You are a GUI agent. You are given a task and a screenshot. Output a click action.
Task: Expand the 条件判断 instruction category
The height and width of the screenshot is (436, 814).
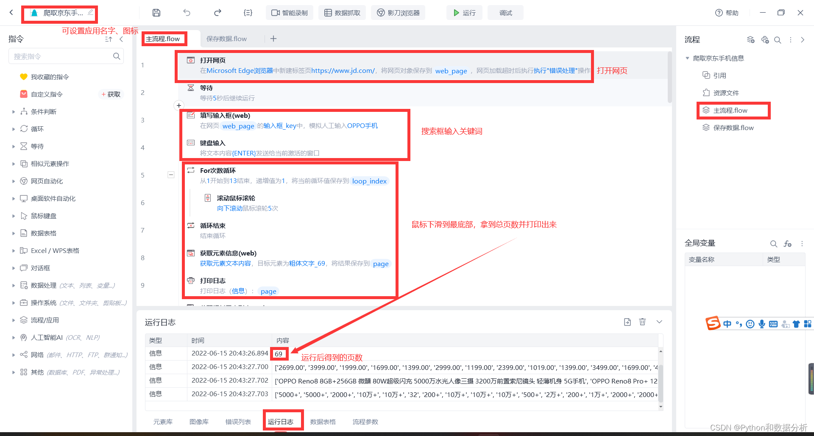(x=14, y=111)
